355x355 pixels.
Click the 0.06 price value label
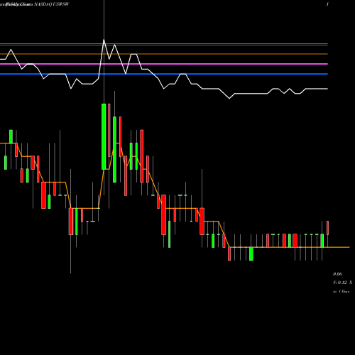pos(337,274)
